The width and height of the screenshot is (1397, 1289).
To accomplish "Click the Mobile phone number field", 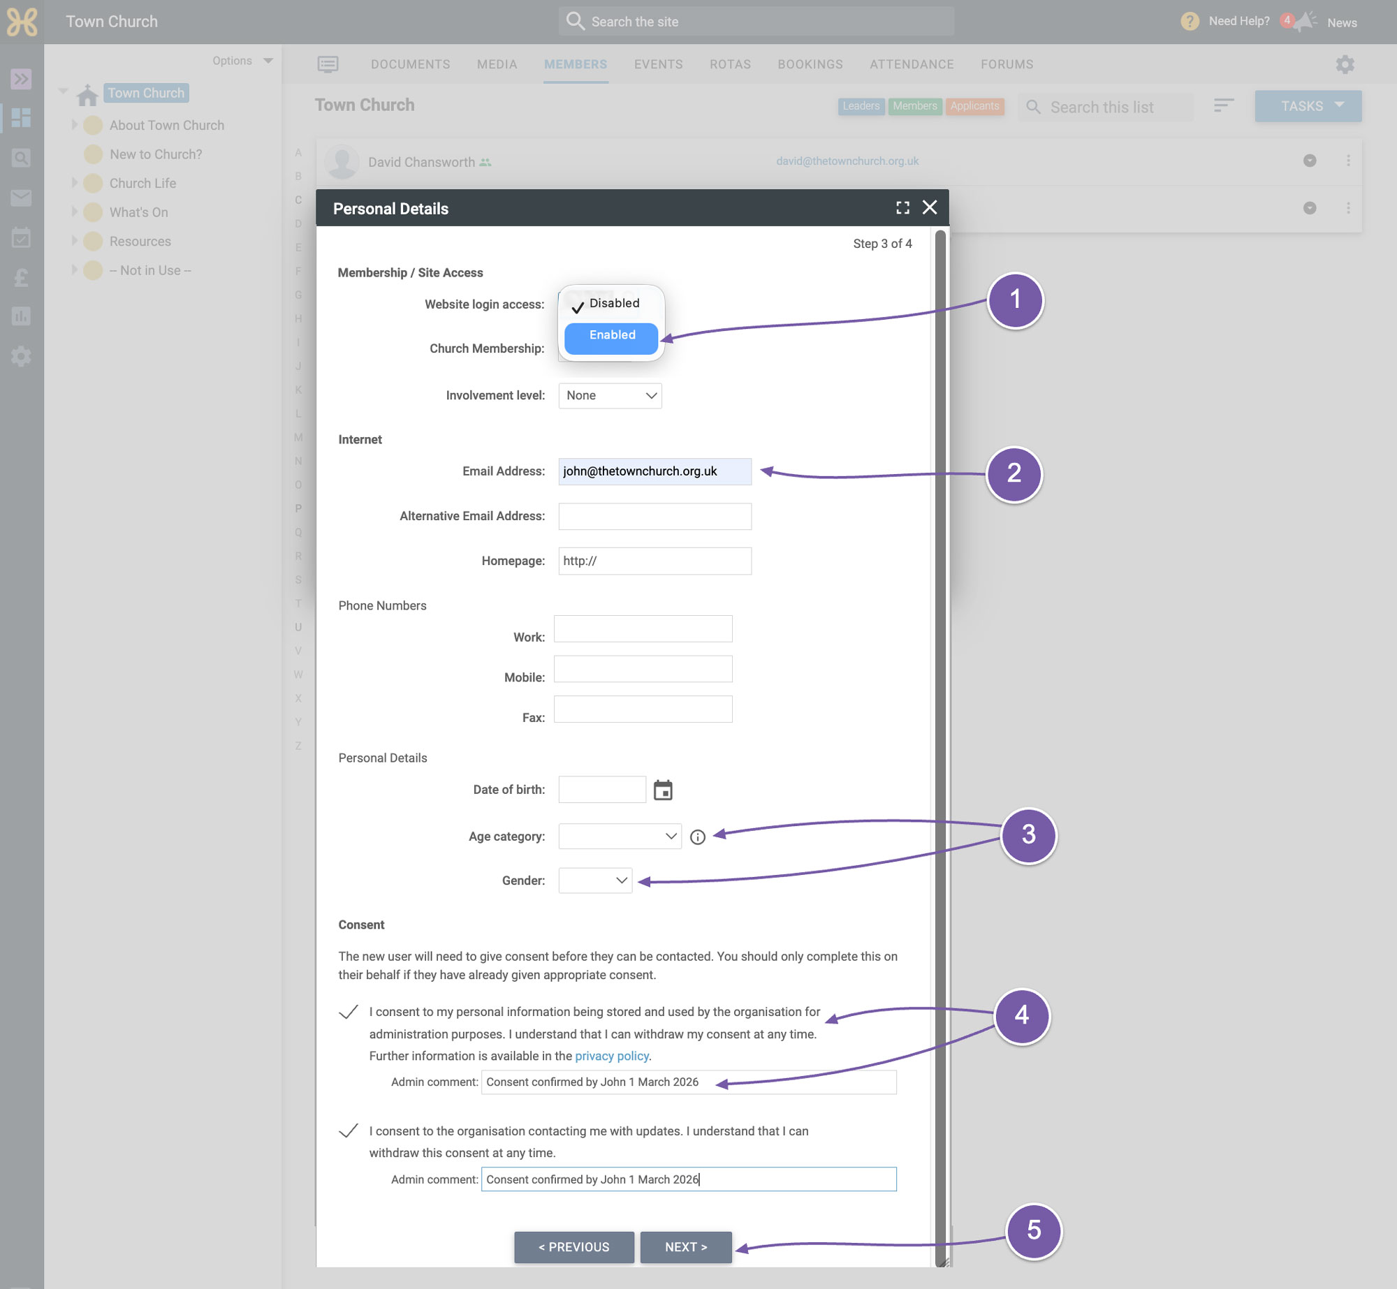I will (643, 669).
